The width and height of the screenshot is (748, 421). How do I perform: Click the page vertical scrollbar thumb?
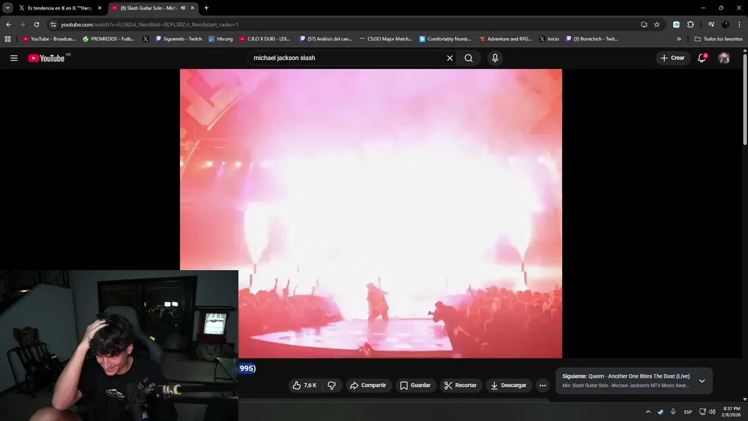(x=745, y=99)
